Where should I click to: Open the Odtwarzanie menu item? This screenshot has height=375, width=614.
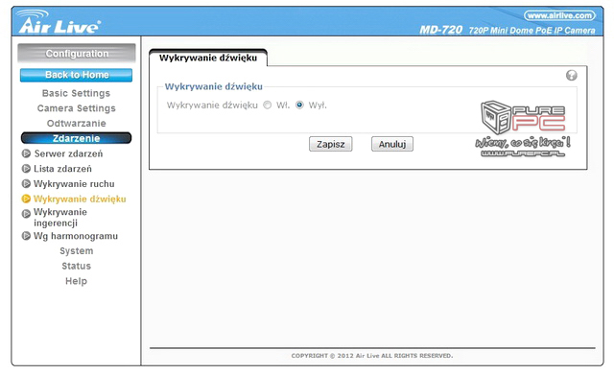click(76, 124)
